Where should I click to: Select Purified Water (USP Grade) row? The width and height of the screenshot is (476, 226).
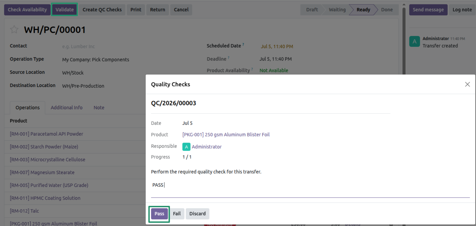coord(75,185)
